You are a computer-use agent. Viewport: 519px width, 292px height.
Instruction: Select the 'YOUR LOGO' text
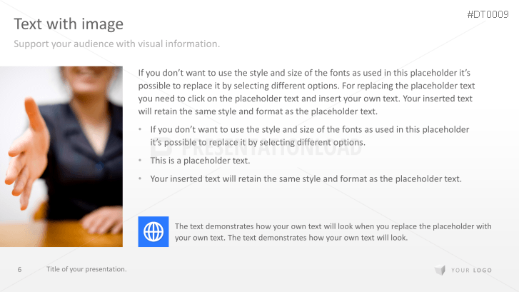tap(470, 270)
